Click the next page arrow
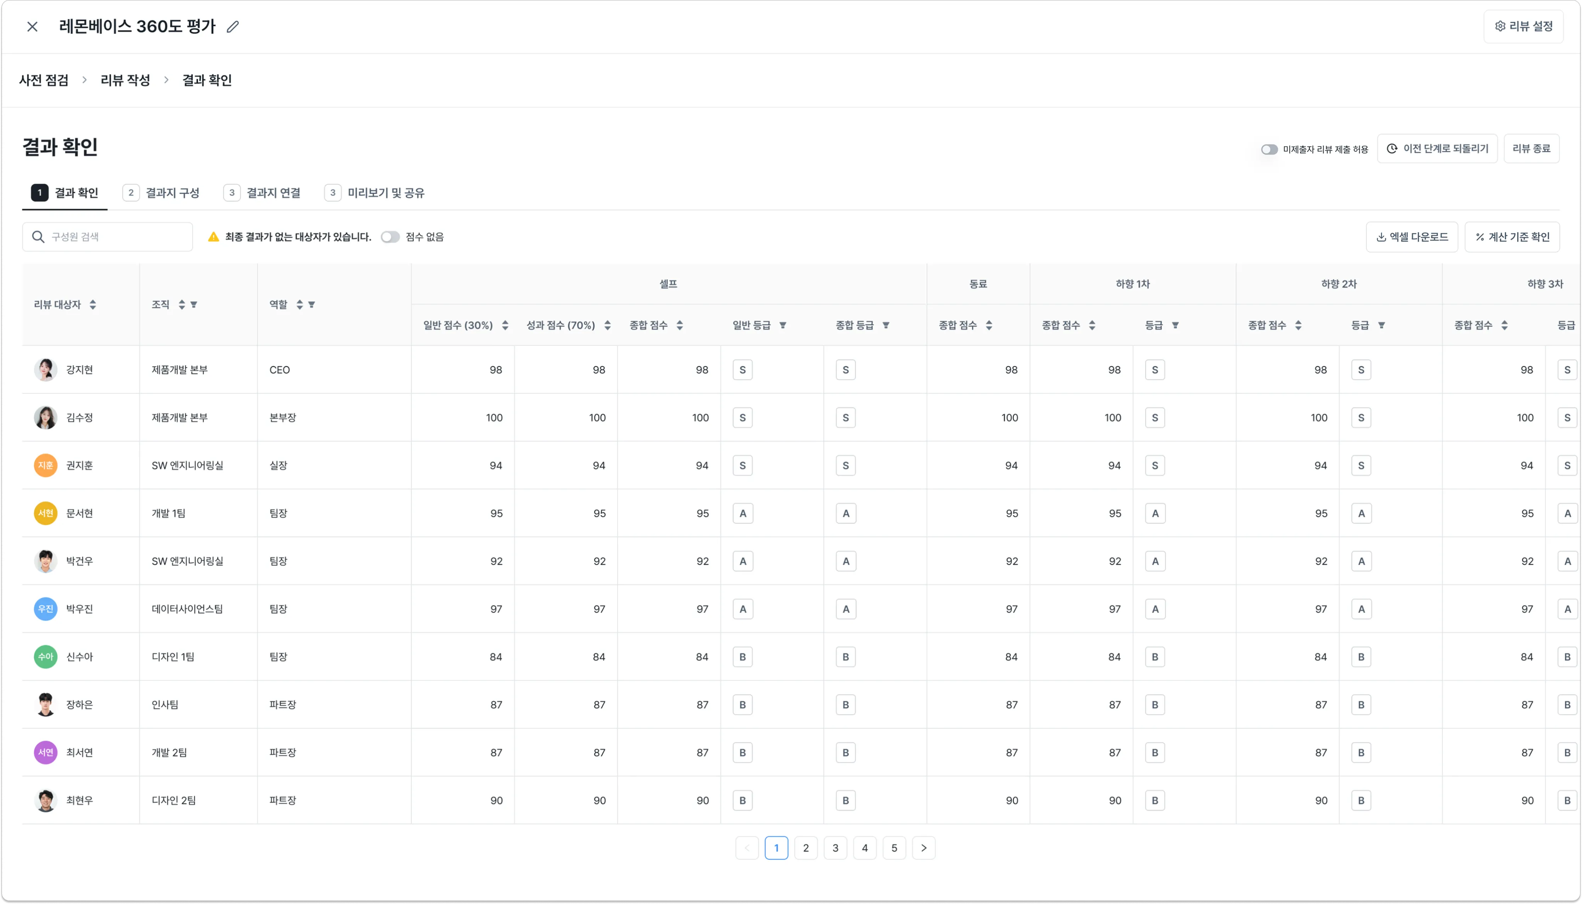1582x904 pixels. (924, 848)
